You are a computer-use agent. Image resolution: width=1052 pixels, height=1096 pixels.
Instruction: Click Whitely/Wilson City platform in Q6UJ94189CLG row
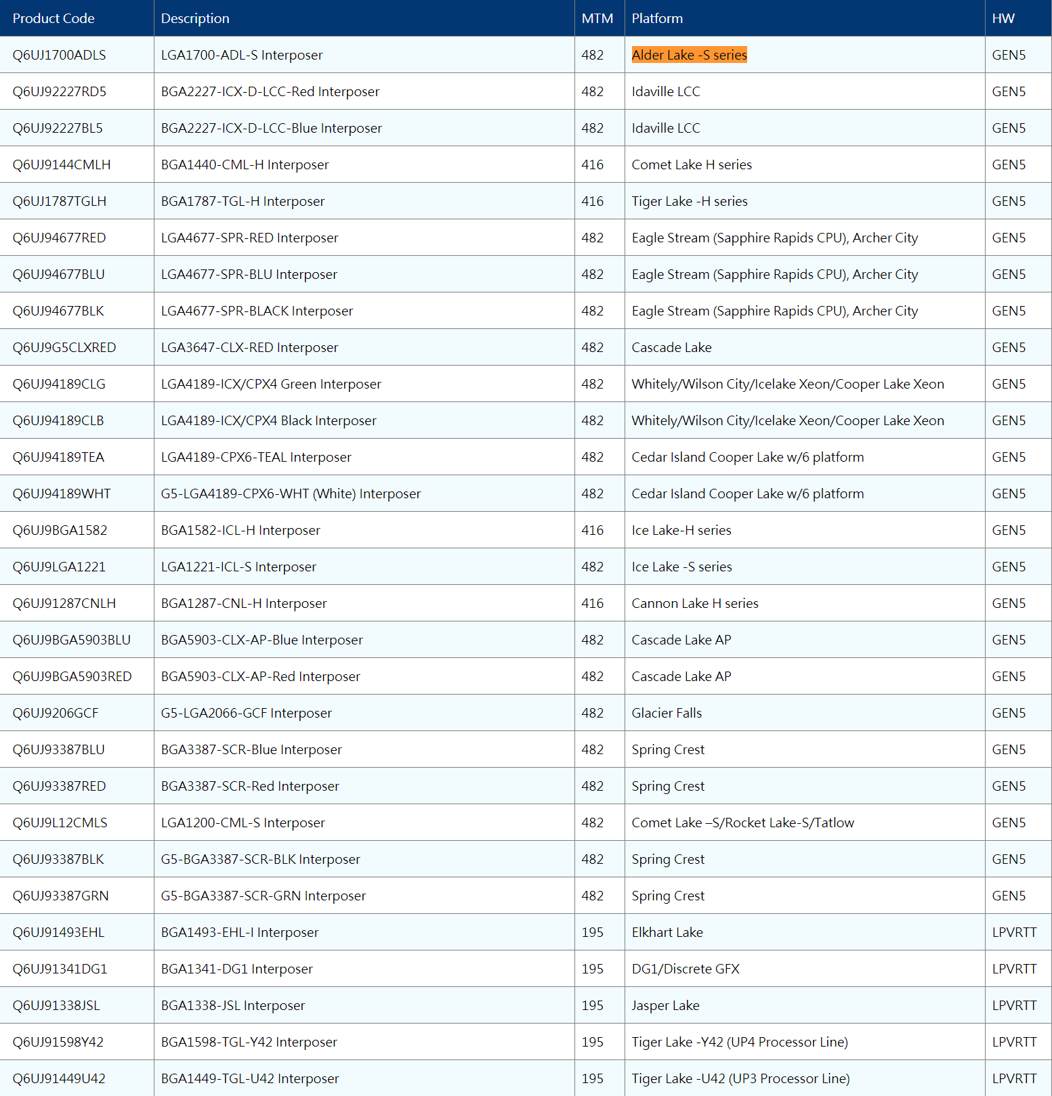point(788,384)
